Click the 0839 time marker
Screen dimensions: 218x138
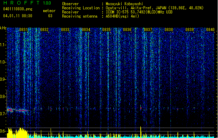point(190,30)
